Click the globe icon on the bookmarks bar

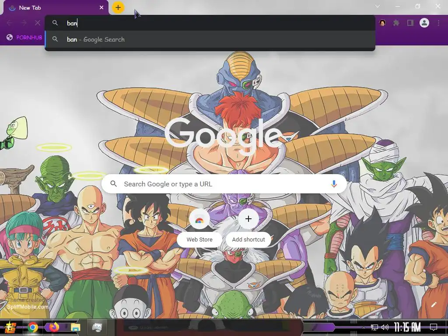pyautogui.click(x=10, y=38)
